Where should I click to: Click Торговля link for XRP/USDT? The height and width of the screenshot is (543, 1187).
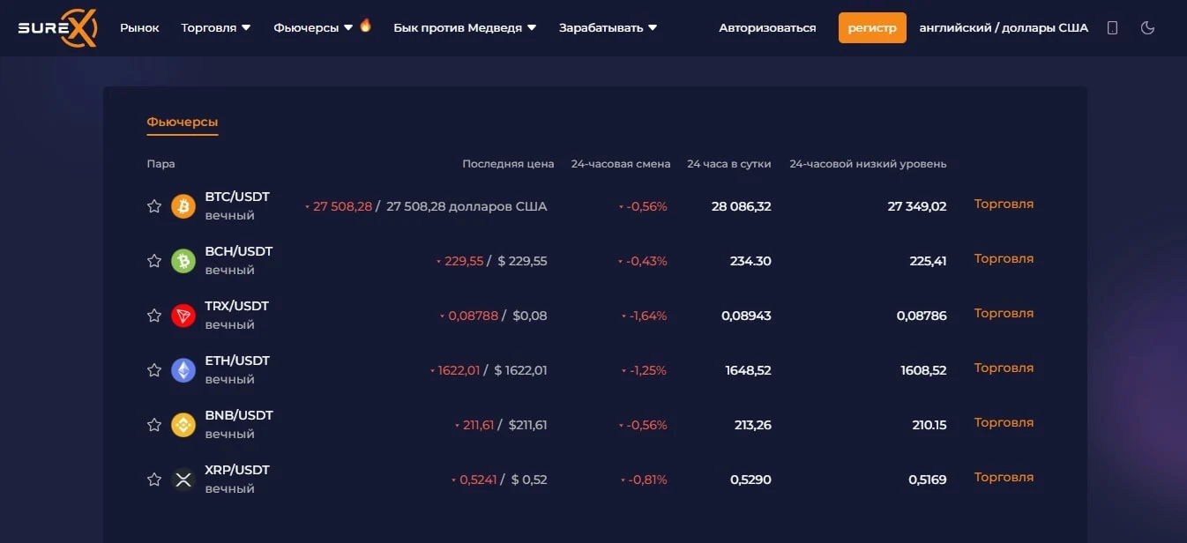pyautogui.click(x=1004, y=477)
